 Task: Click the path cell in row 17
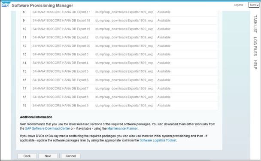click(x=124, y=88)
